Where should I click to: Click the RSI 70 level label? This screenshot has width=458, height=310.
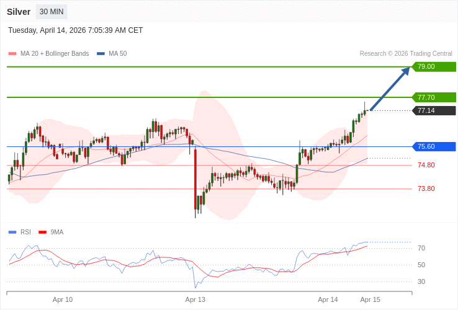point(421,249)
